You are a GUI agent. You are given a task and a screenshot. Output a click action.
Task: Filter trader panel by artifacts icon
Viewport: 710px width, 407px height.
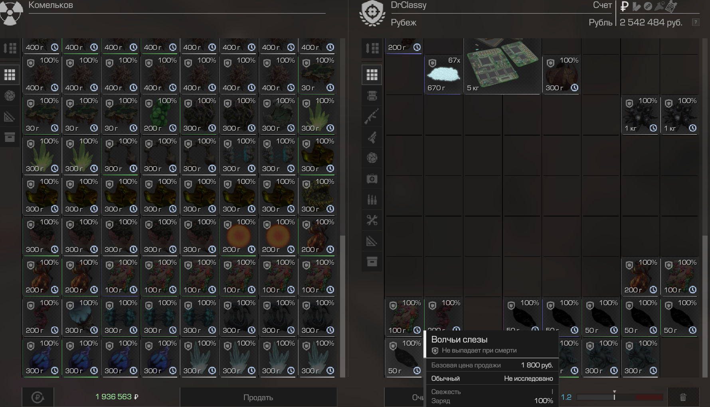[x=10, y=96]
